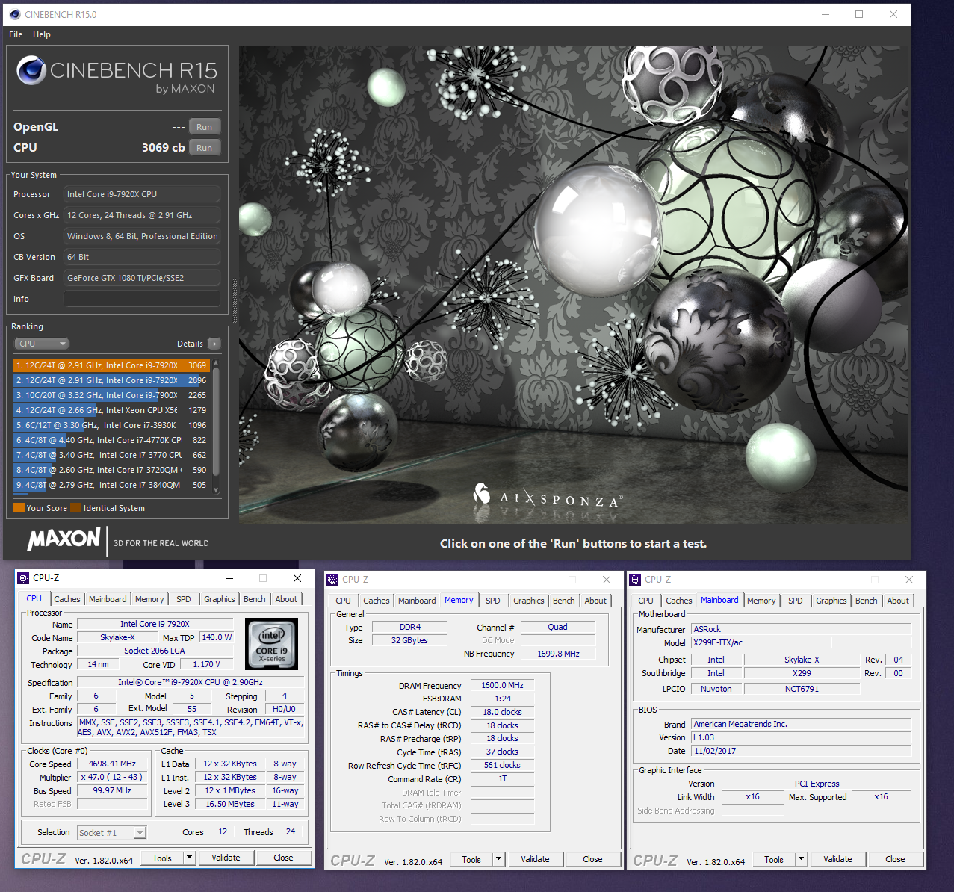Open Caches tab in left CPU-Z window

pyautogui.click(x=67, y=599)
